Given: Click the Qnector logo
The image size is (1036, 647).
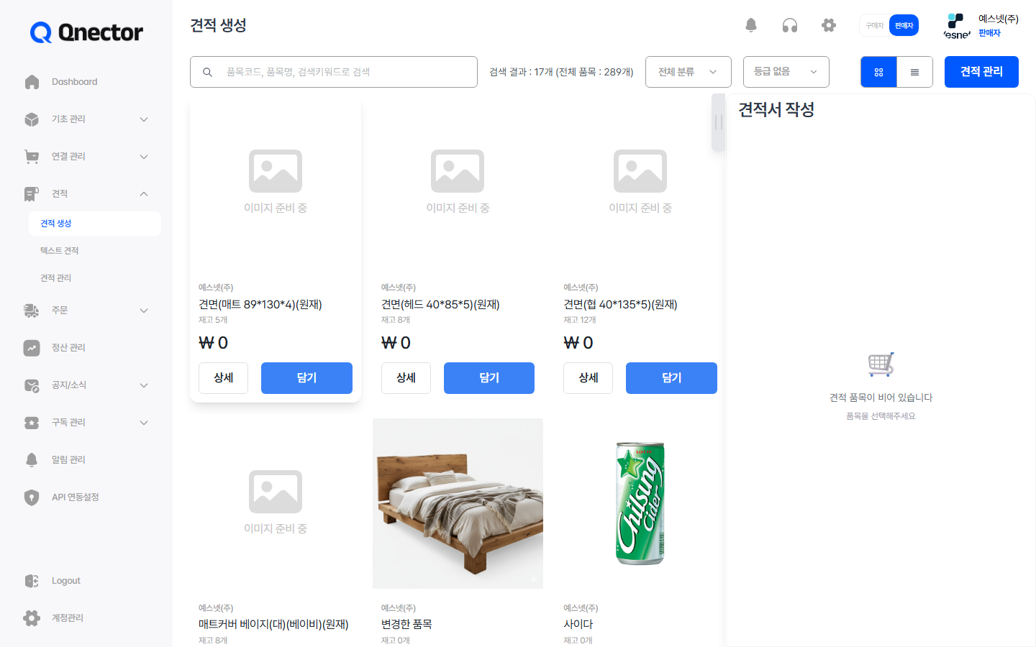Looking at the screenshot, I should [x=86, y=32].
